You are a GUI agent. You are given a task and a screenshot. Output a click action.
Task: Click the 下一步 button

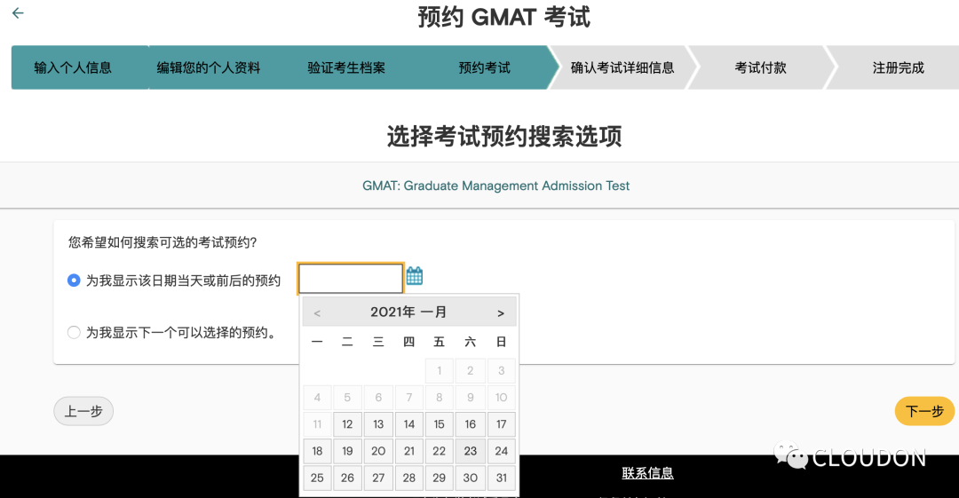(x=924, y=411)
